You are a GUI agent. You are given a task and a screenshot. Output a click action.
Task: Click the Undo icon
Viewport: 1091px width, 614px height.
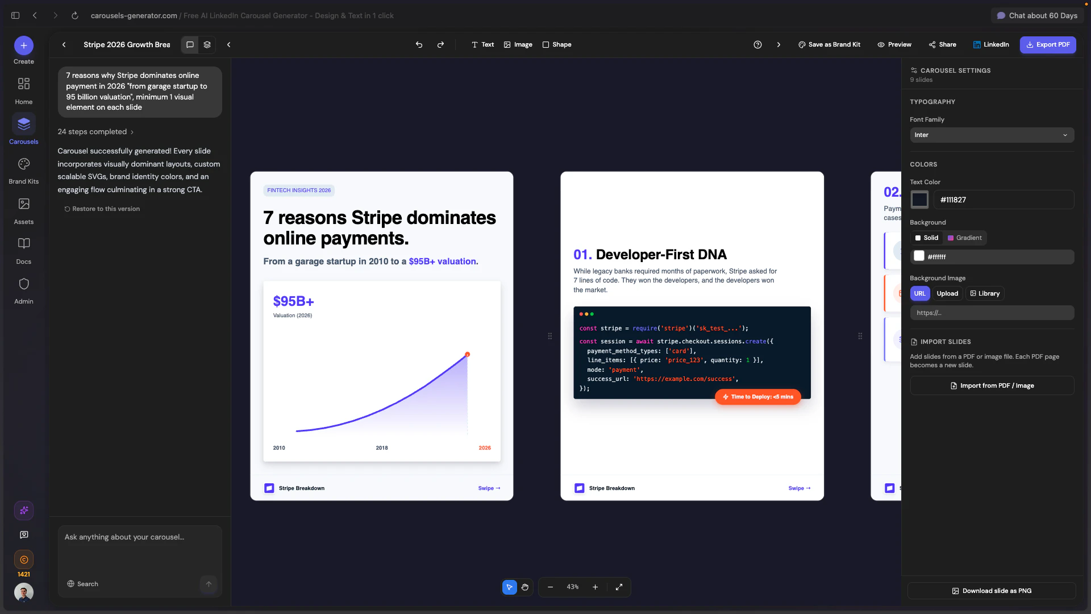pos(419,44)
